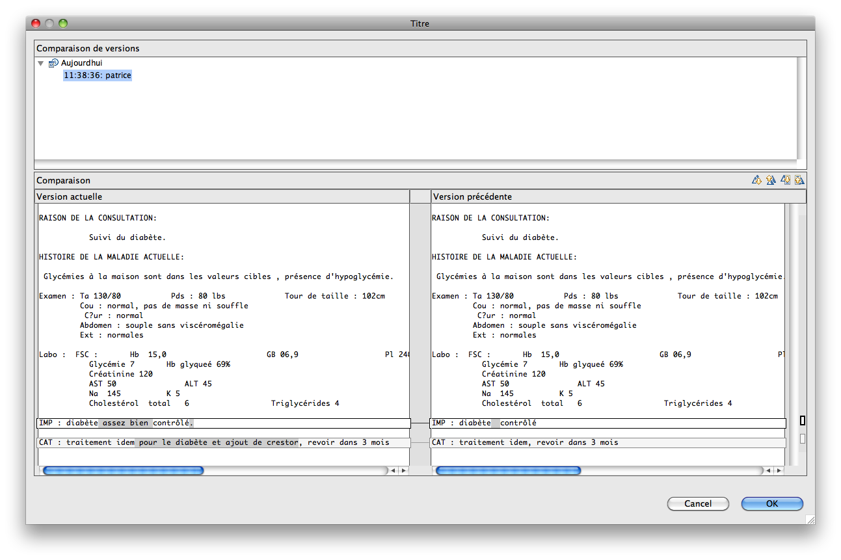Click "Suivi du diabète." in Version actuelle
The image size is (841, 560).
coord(127,237)
